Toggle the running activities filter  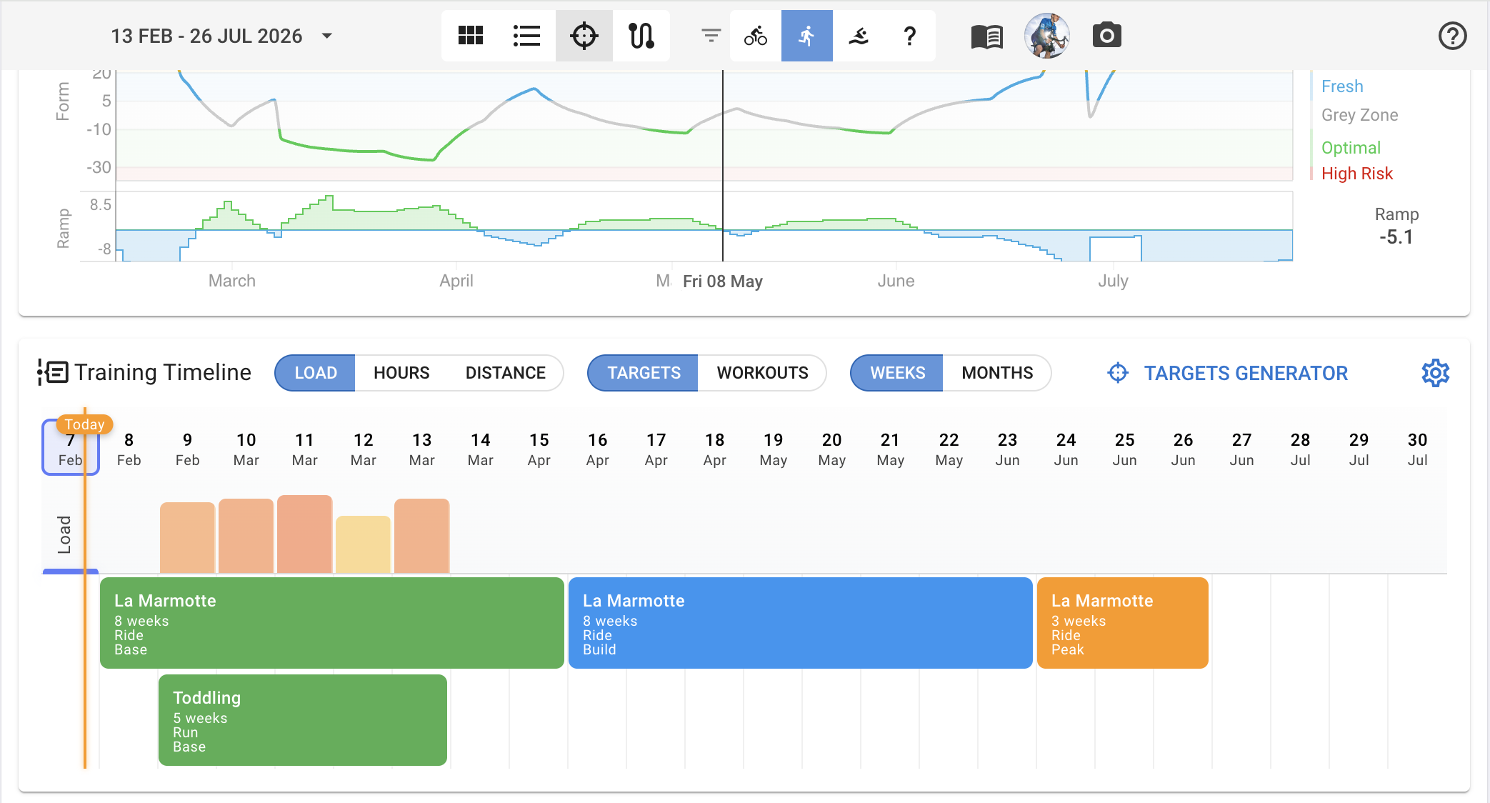click(x=806, y=36)
